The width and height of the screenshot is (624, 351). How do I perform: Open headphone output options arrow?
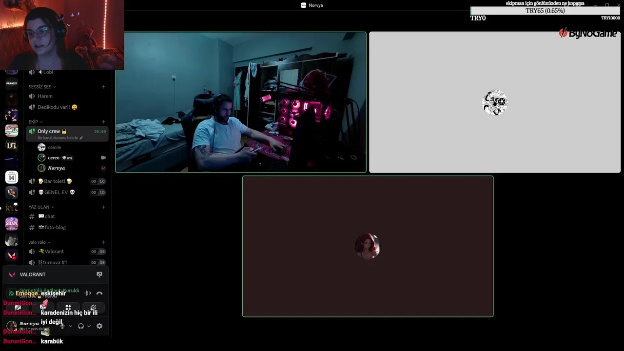(x=89, y=326)
